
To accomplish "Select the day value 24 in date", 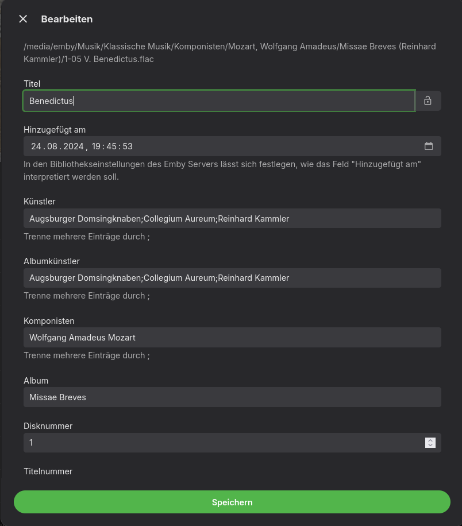I will pos(36,146).
